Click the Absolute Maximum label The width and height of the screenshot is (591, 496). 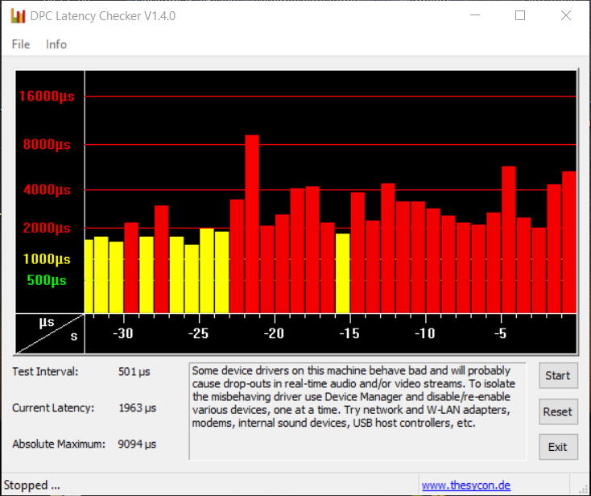59,444
